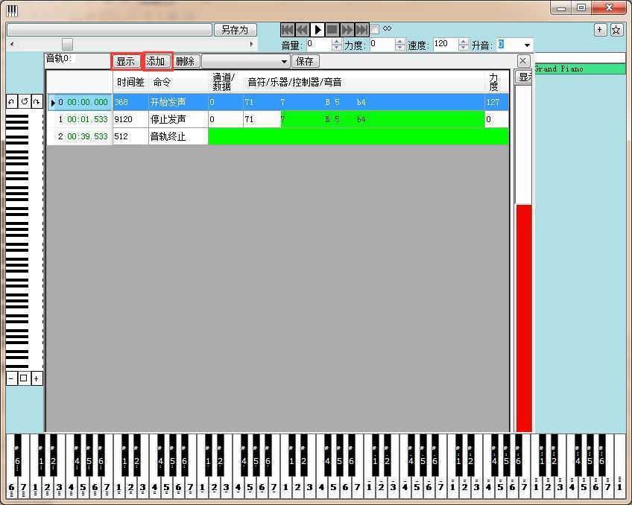The height and width of the screenshot is (505, 632).
Task: Click the 添加 add button
Action: coord(156,61)
